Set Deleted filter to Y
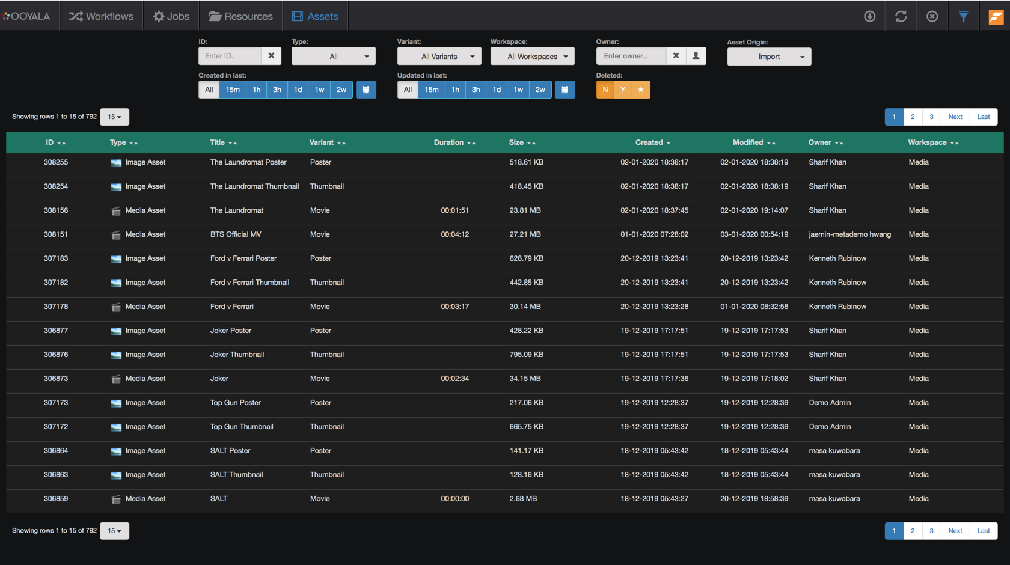This screenshot has width=1010, height=565. [x=623, y=90]
